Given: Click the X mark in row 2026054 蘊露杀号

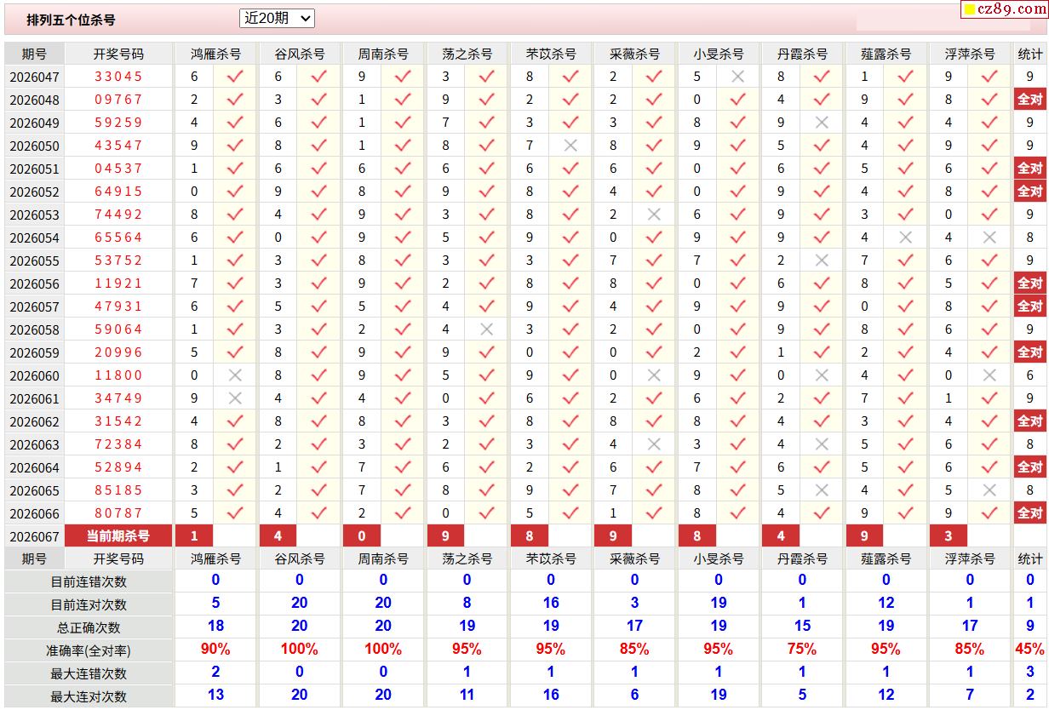Looking at the screenshot, I should (905, 238).
